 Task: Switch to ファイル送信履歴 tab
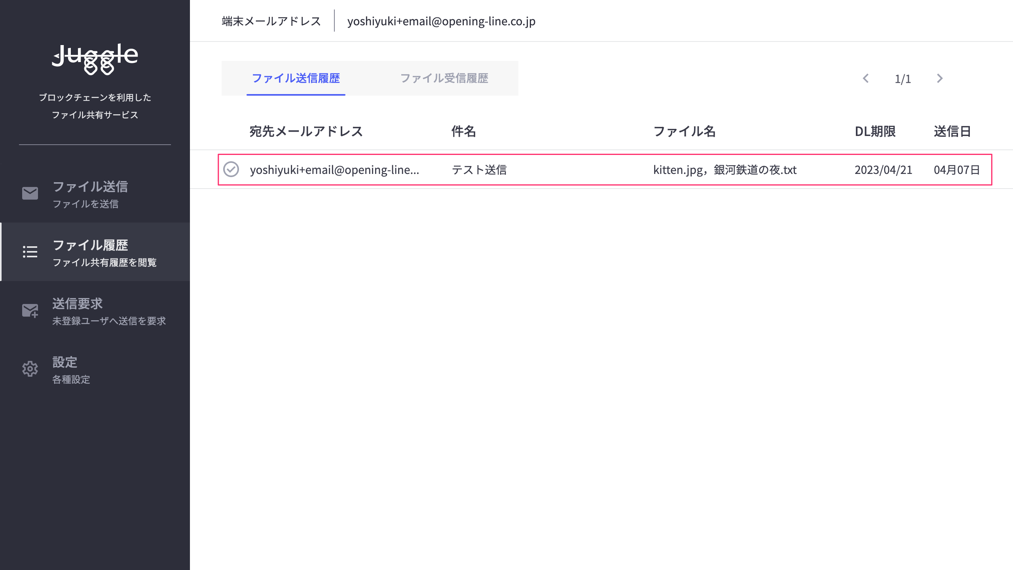pyautogui.click(x=296, y=78)
